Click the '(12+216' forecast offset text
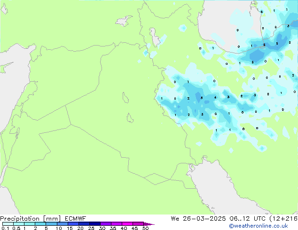The width and height of the screenshot is (298, 230). [283, 219]
